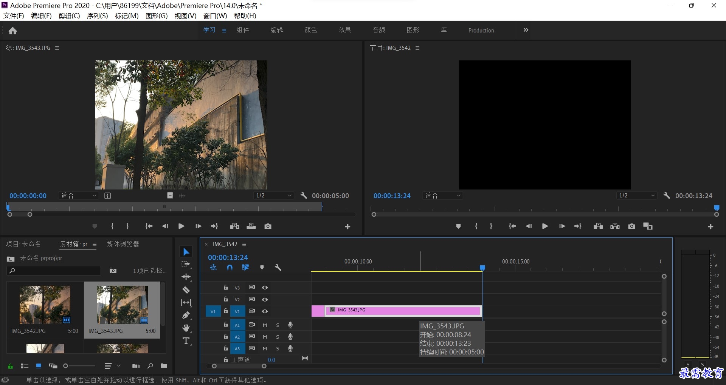The image size is (726, 385).
Task: Toggle lock on track V3
Action: click(226, 287)
